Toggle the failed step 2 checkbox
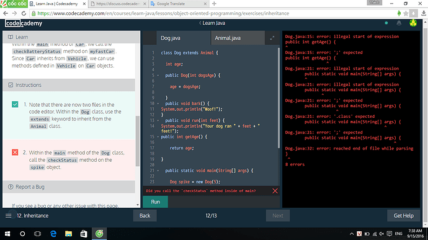 pos(15,153)
